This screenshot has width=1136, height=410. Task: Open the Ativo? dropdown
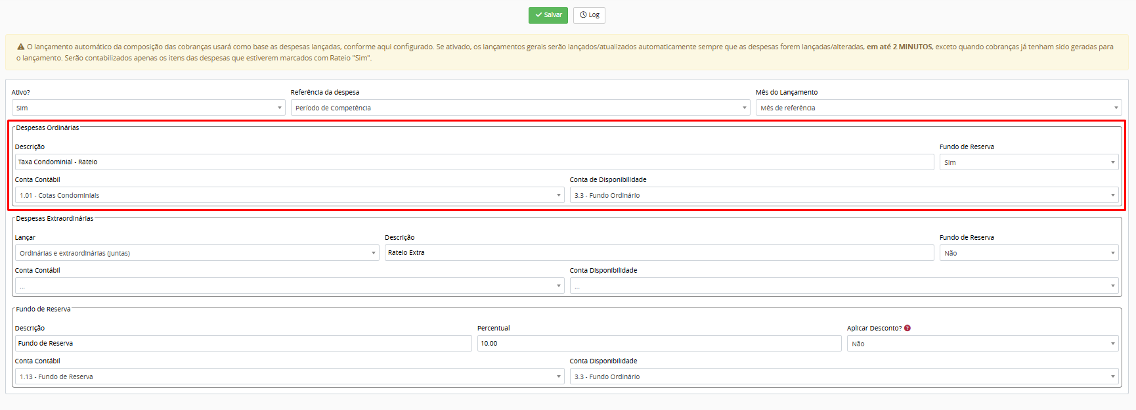click(148, 108)
